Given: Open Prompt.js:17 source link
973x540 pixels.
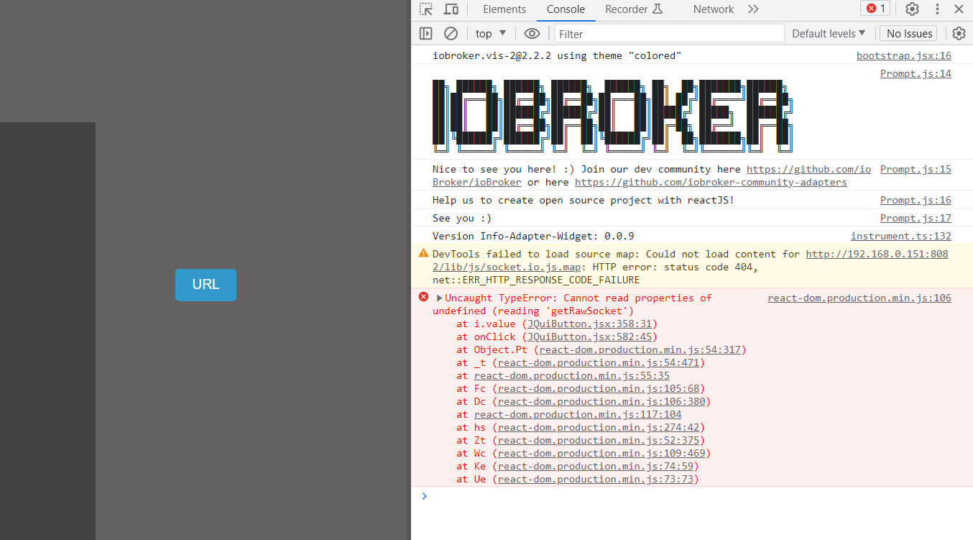Looking at the screenshot, I should click(x=916, y=218).
